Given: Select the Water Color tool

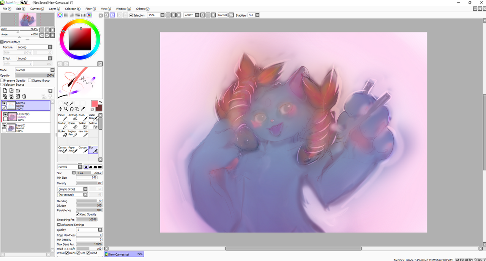Looking at the screenshot, I should (93, 117).
